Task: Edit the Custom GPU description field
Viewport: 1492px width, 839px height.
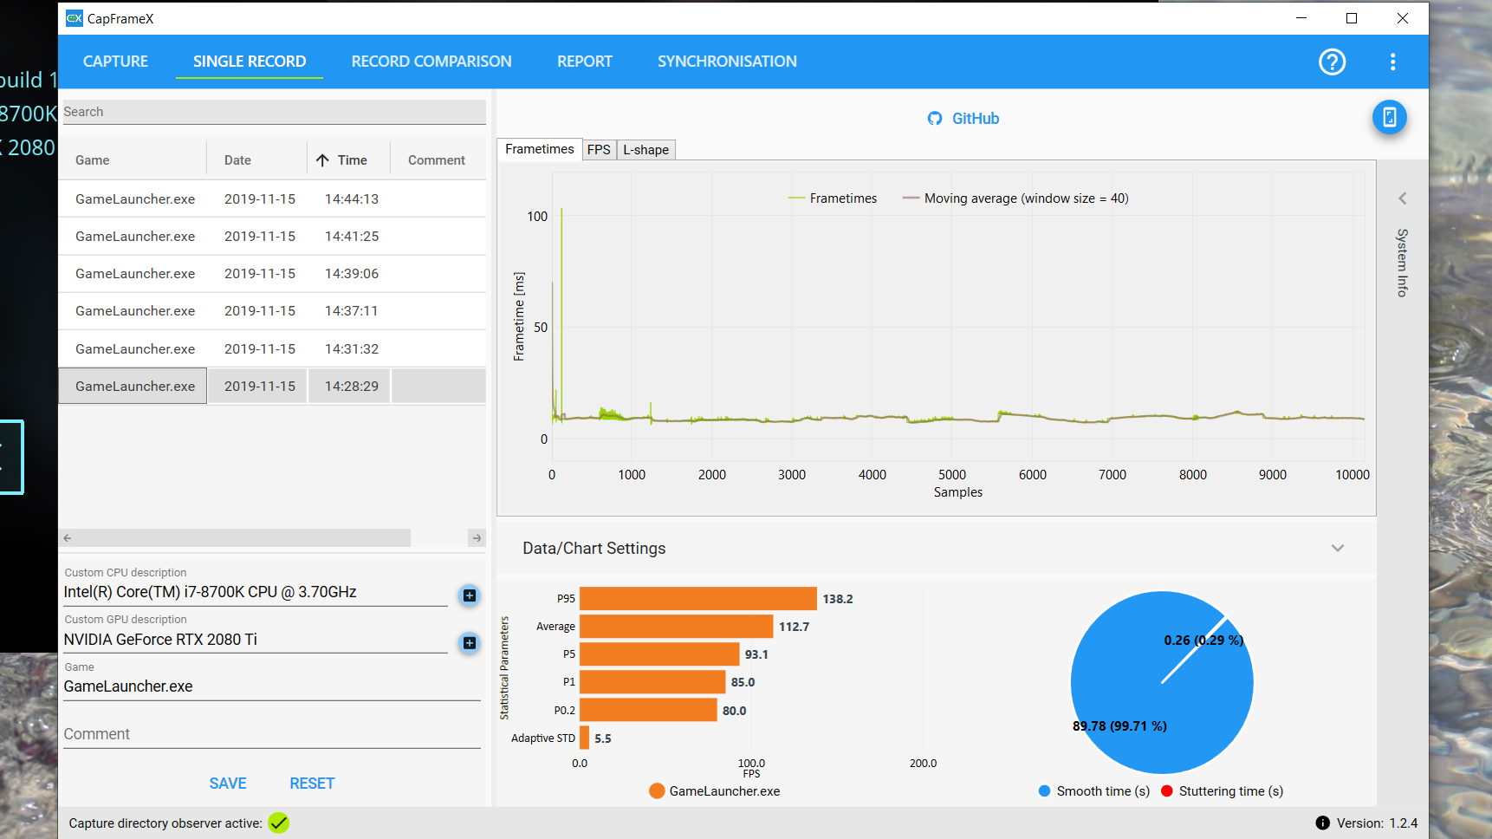Action: [x=256, y=641]
